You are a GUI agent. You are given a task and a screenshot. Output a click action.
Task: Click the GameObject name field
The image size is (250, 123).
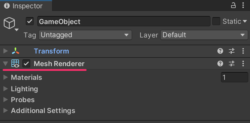pos(124,21)
